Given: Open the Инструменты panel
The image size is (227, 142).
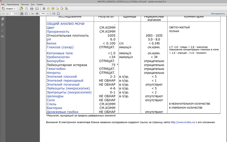Looking at the screenshot, I should pos(218,14).
